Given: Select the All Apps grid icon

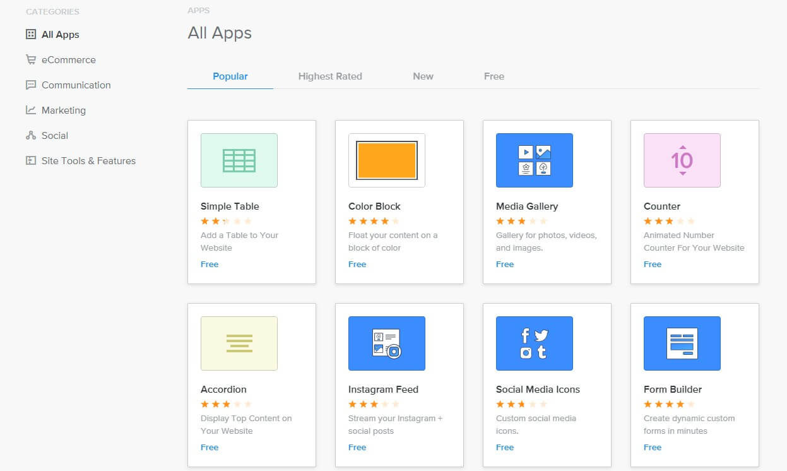Looking at the screenshot, I should [30, 34].
